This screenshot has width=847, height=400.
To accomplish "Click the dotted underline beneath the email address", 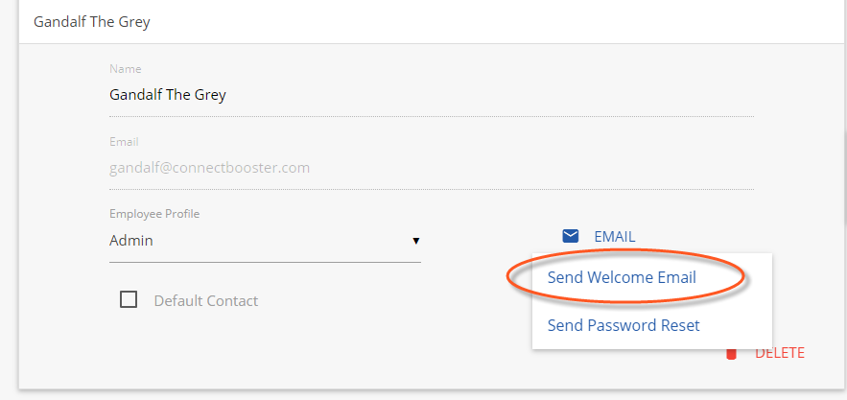I will 431,189.
